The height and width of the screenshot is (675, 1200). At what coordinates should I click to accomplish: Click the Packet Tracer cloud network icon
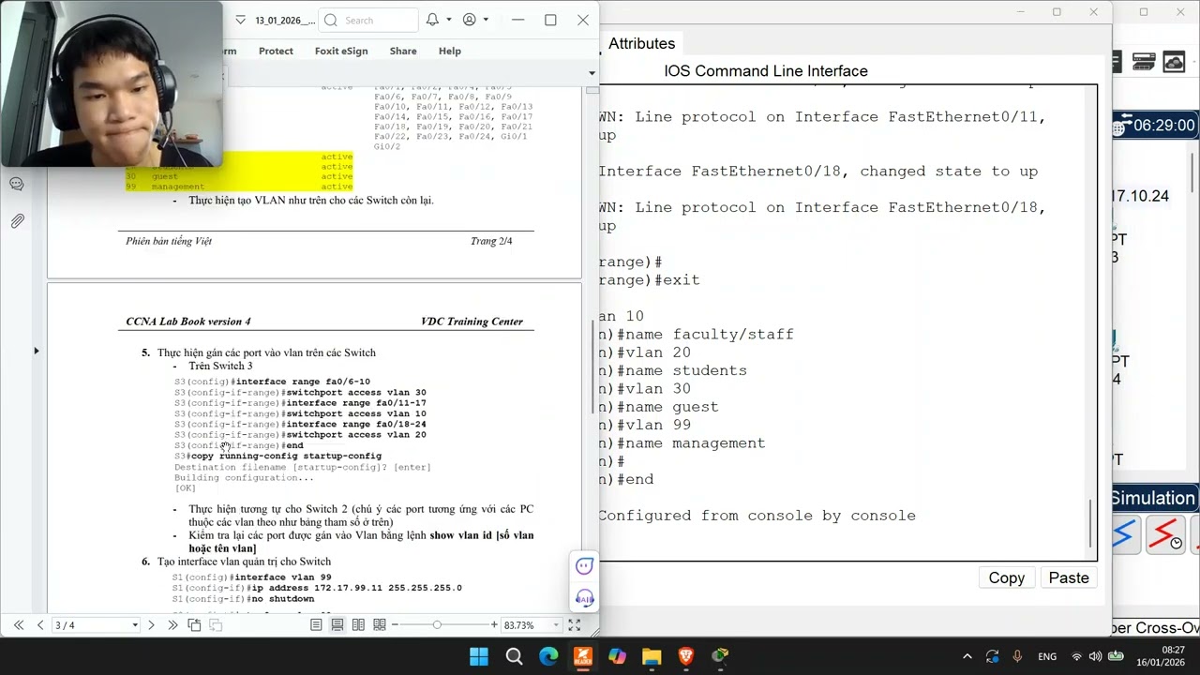pyautogui.click(x=1174, y=63)
